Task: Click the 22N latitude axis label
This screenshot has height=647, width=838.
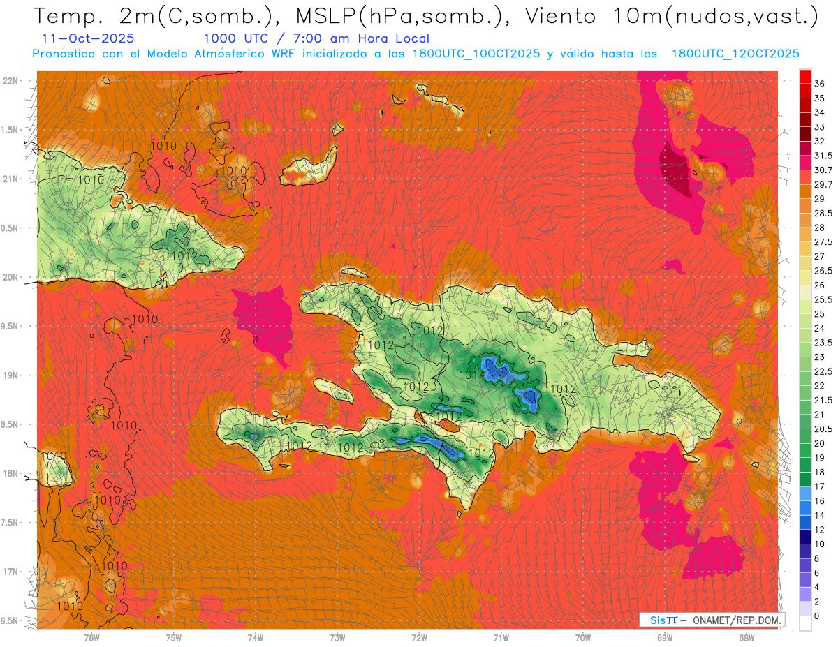Action: click(12, 81)
